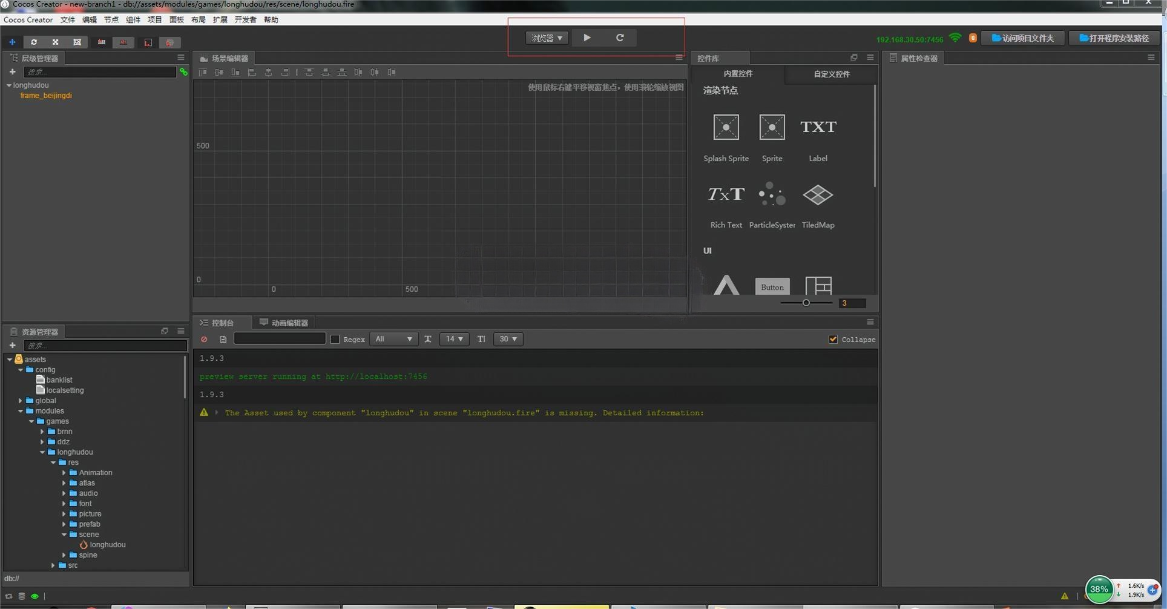Click the play preview button
The image size is (1167, 609).
[587, 38]
